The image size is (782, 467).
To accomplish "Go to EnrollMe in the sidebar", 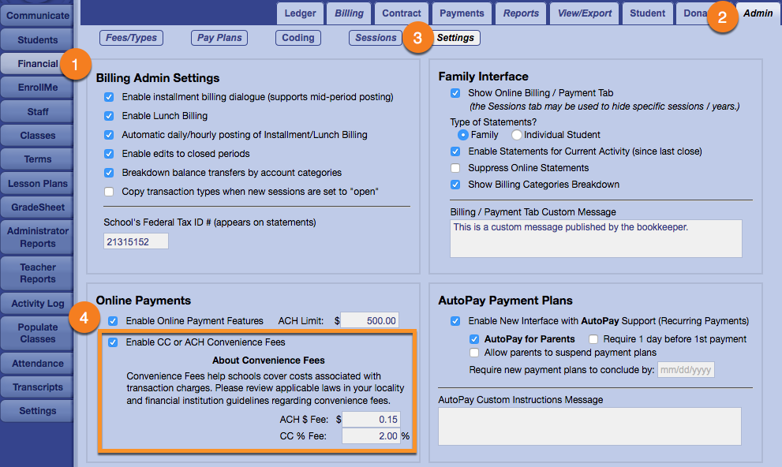I will coord(38,88).
